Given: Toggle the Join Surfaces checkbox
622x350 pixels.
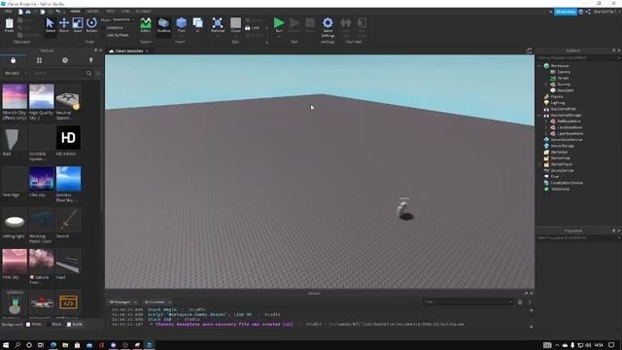Looking at the screenshot, I should click(x=118, y=35).
